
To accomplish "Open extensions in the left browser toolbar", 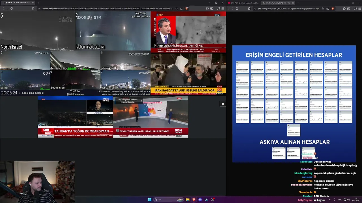I will (207, 8).
